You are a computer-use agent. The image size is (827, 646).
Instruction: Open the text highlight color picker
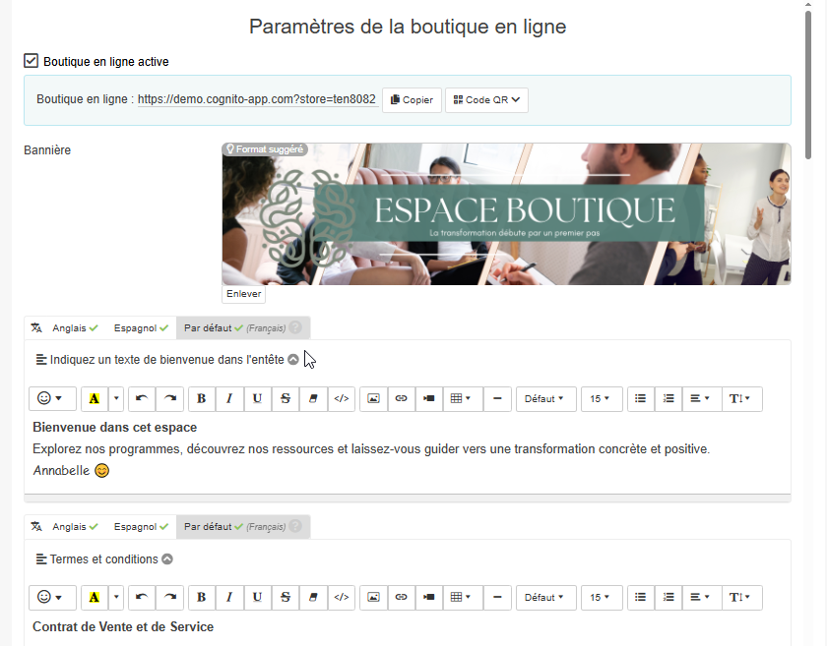(x=95, y=398)
